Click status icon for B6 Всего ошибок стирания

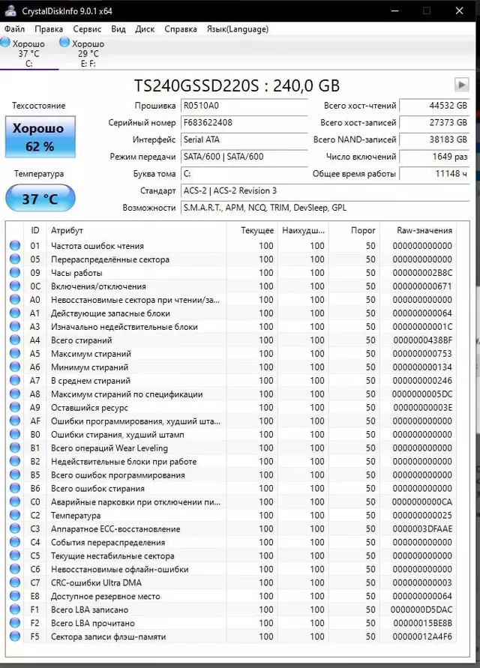15,488
